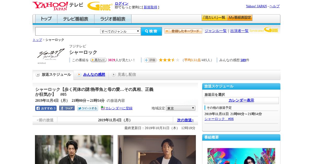The width and height of the screenshot is (313, 164).
Task: Click the 検索 search button
Action: coord(151,31)
